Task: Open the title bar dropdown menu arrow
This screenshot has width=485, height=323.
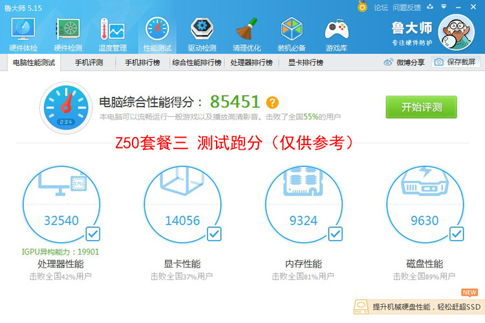Action: click(x=444, y=6)
